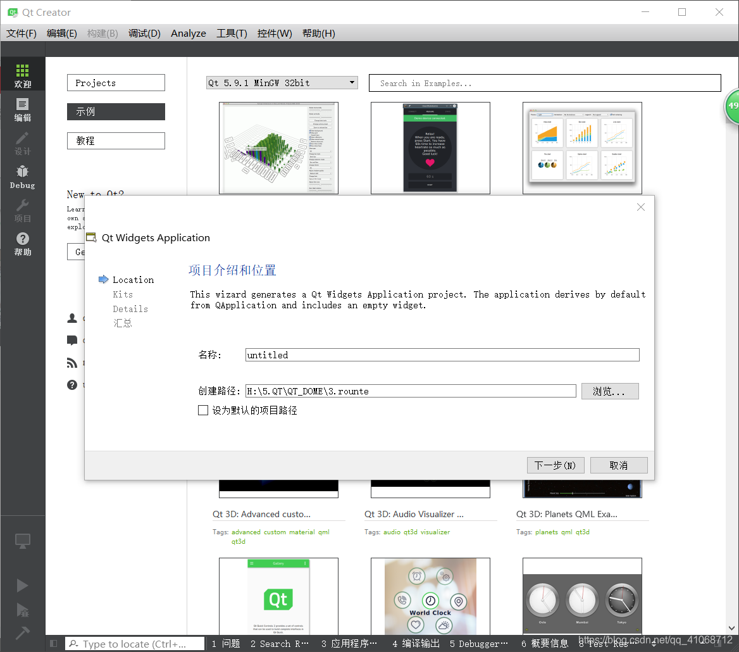Viewport: 739px width, 652px height.
Task: Click the RSS blogs feed icon
Action: pyautogui.click(x=72, y=363)
